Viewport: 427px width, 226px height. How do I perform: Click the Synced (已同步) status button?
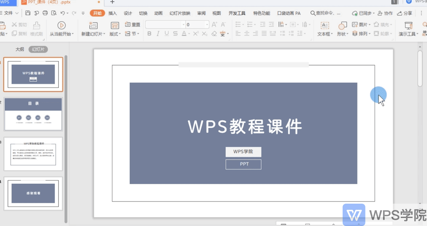(363, 13)
